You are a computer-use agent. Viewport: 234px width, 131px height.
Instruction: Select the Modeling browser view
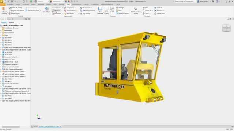point(11,22)
